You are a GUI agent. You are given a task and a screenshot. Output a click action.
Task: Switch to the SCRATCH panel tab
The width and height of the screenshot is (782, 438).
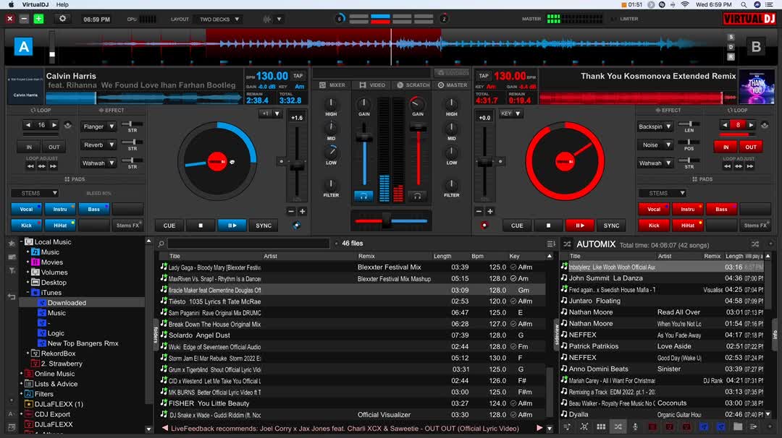tap(413, 85)
